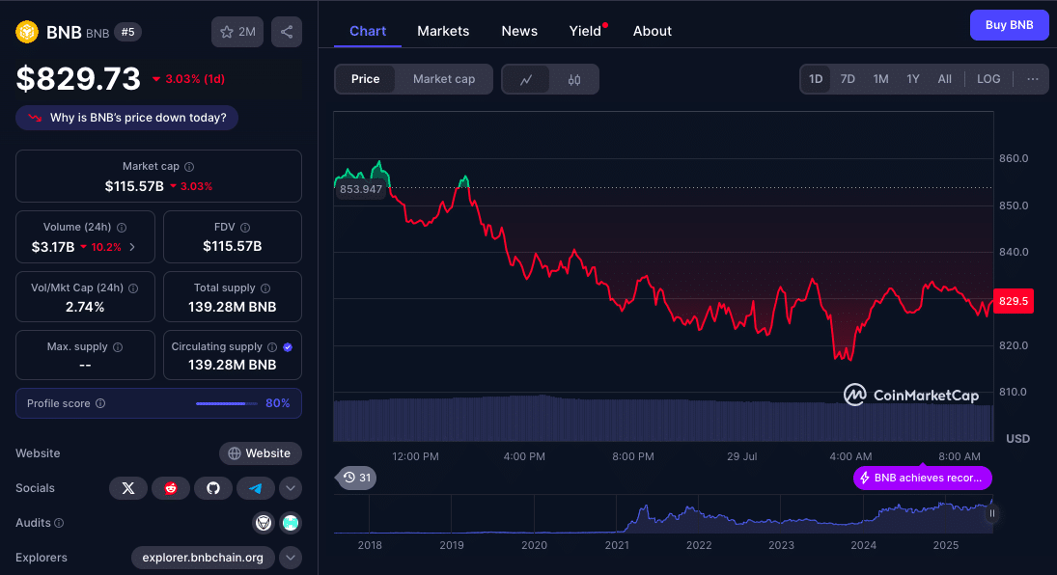Screen dimensions: 1057x575
Task: Click the Audits info icon
Action: pyautogui.click(x=59, y=523)
